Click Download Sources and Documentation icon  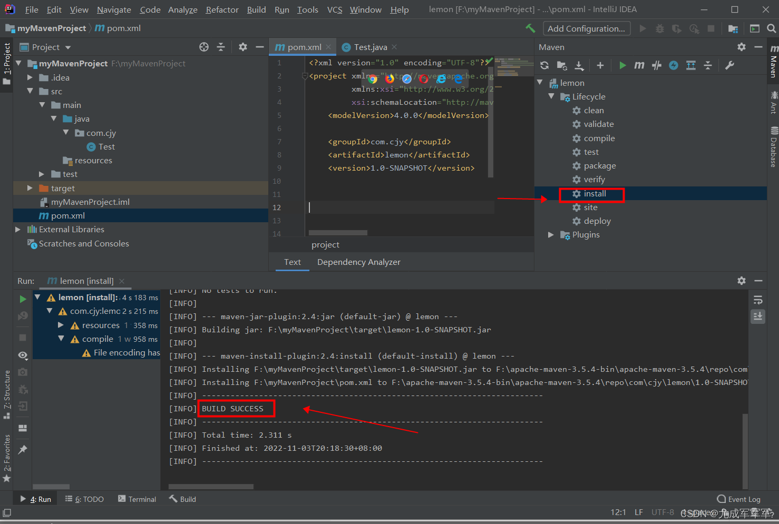tap(579, 65)
